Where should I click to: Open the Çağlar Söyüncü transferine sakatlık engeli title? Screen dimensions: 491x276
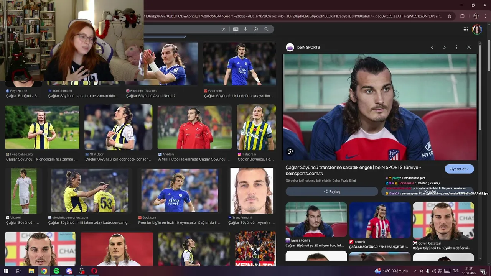[x=353, y=170]
